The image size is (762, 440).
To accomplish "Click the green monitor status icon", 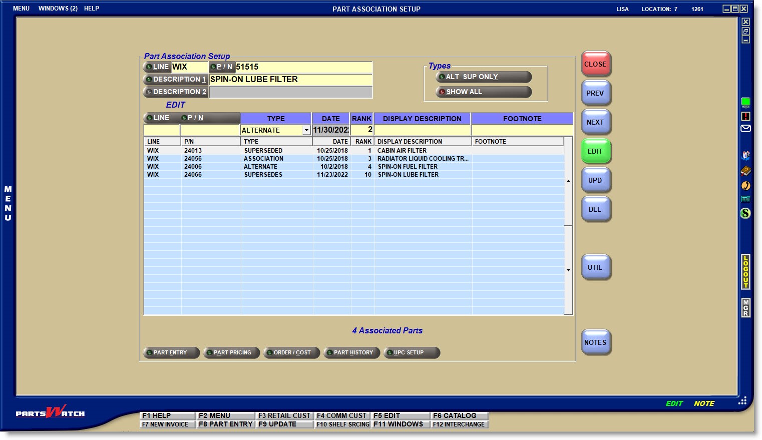I will [x=745, y=102].
